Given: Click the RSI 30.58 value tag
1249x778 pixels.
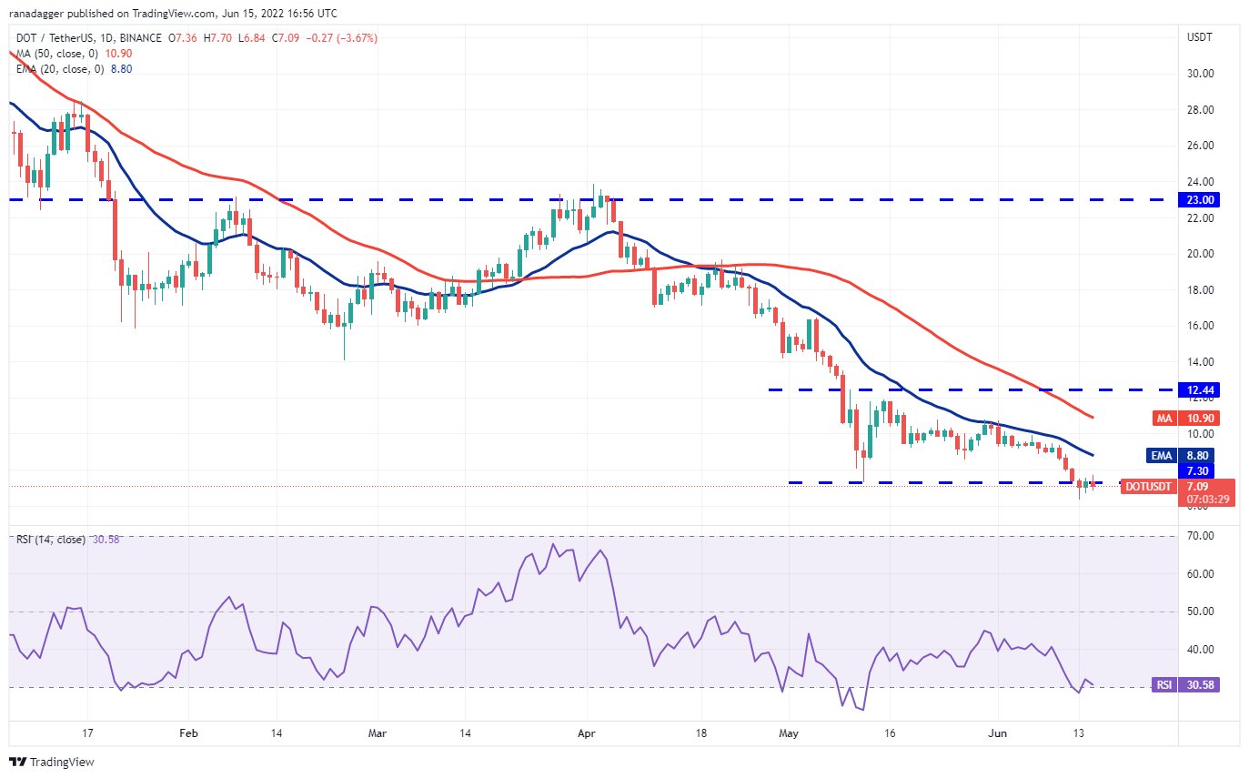Looking at the screenshot, I should [x=1187, y=685].
